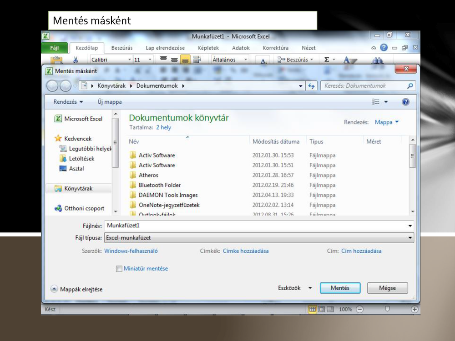Click the Styles A icon in ribbon
The height and width of the screenshot is (341, 455).
(263, 60)
